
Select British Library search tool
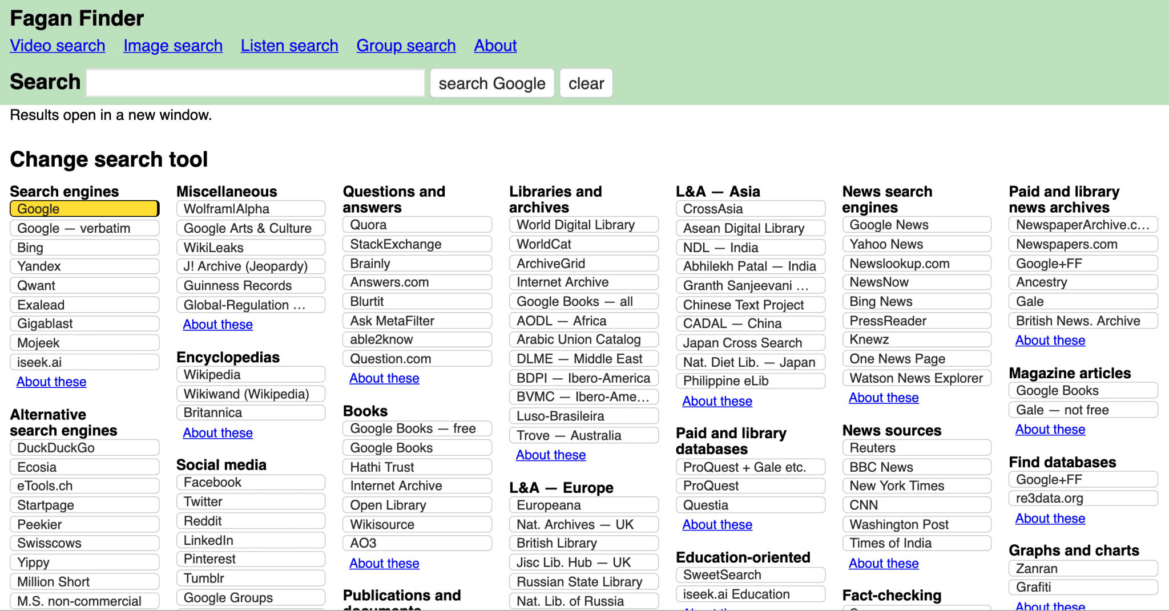(x=584, y=543)
